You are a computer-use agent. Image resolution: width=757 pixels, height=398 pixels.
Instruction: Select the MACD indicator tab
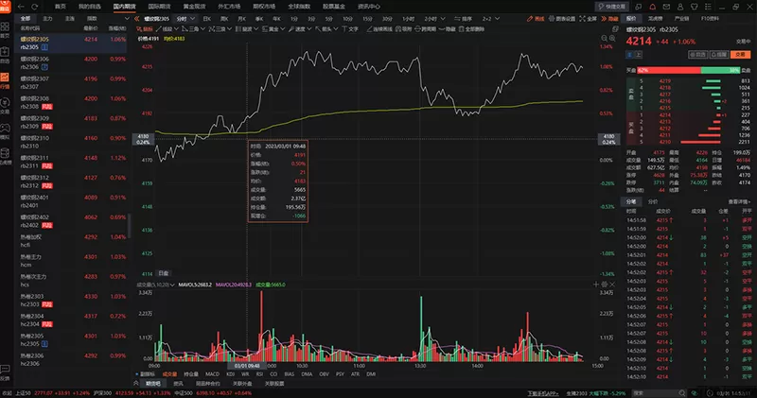pyautogui.click(x=212, y=373)
